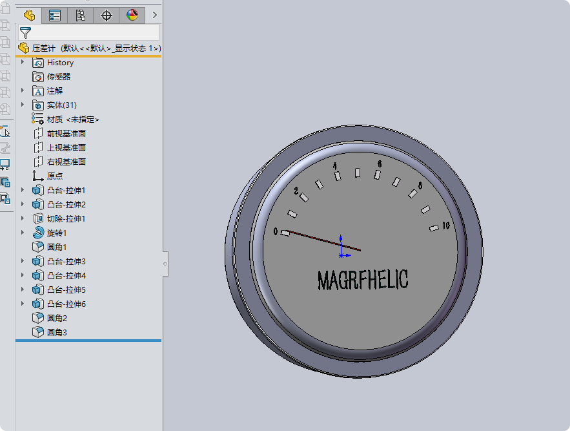
Task: Select the 右视基准面 plane icon
Action: (x=38, y=162)
